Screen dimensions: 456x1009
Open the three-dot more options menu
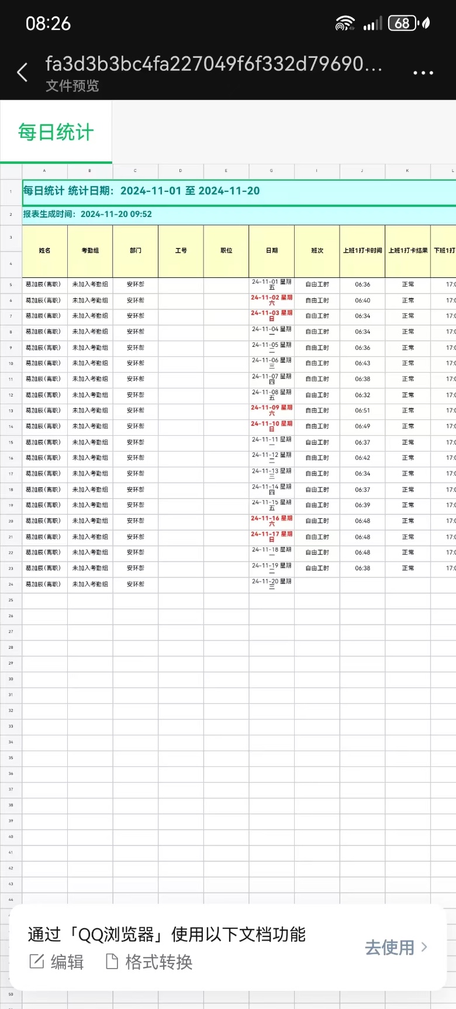(423, 73)
